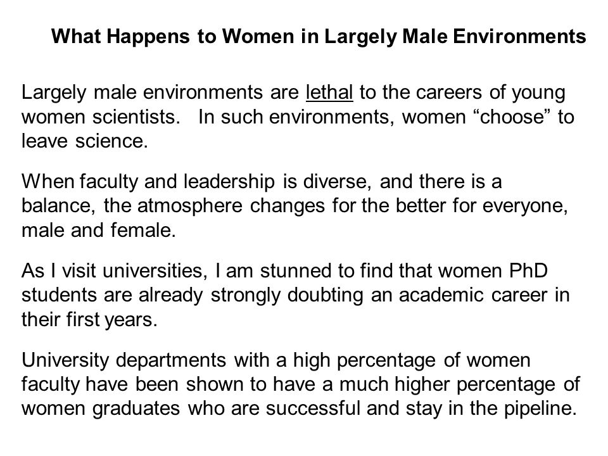Click the word "successful" in last paragraph
Screen dimensions: 608x456
tap(313, 408)
